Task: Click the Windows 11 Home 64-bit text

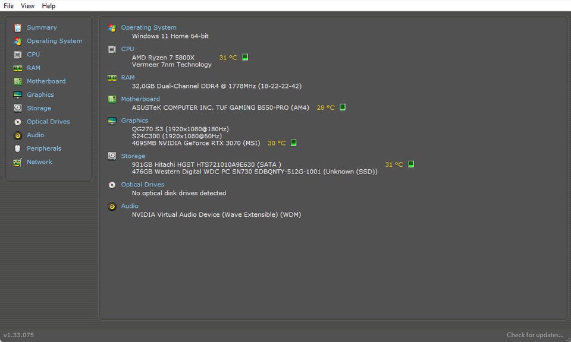Action: point(170,36)
